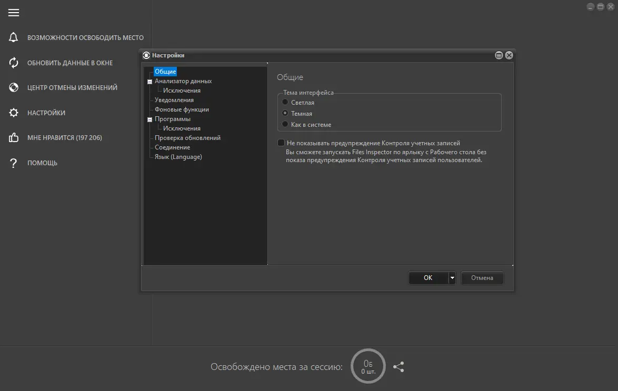Select the Как в системе radio button
Viewport: 618px width, 391px height.
click(285, 124)
